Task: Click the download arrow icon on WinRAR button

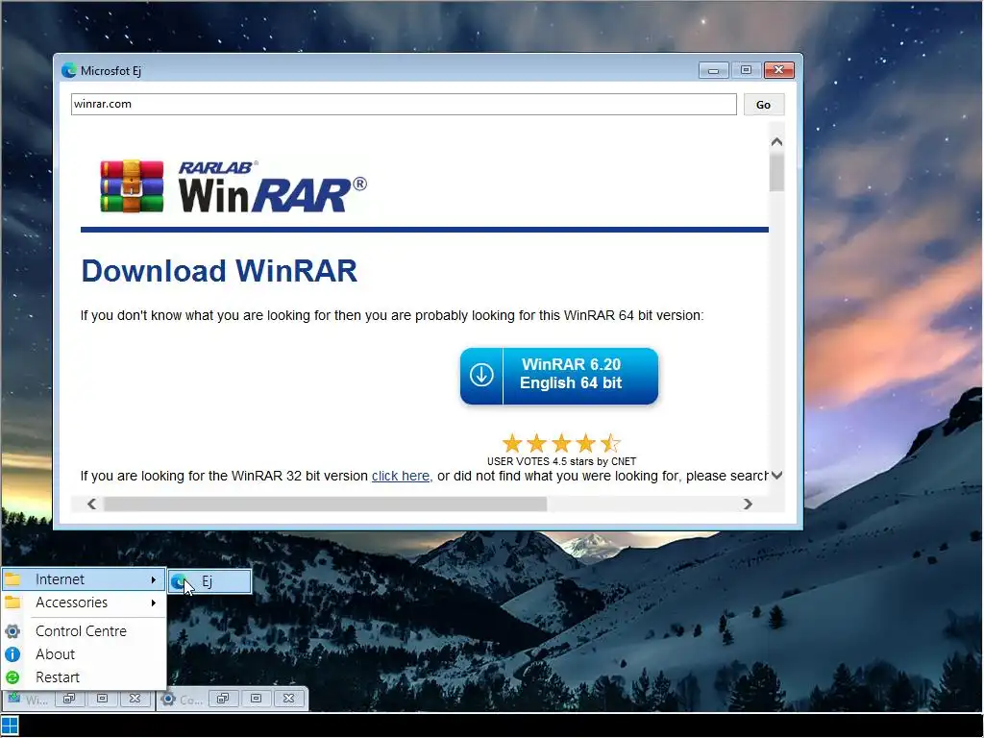Action: tap(481, 376)
